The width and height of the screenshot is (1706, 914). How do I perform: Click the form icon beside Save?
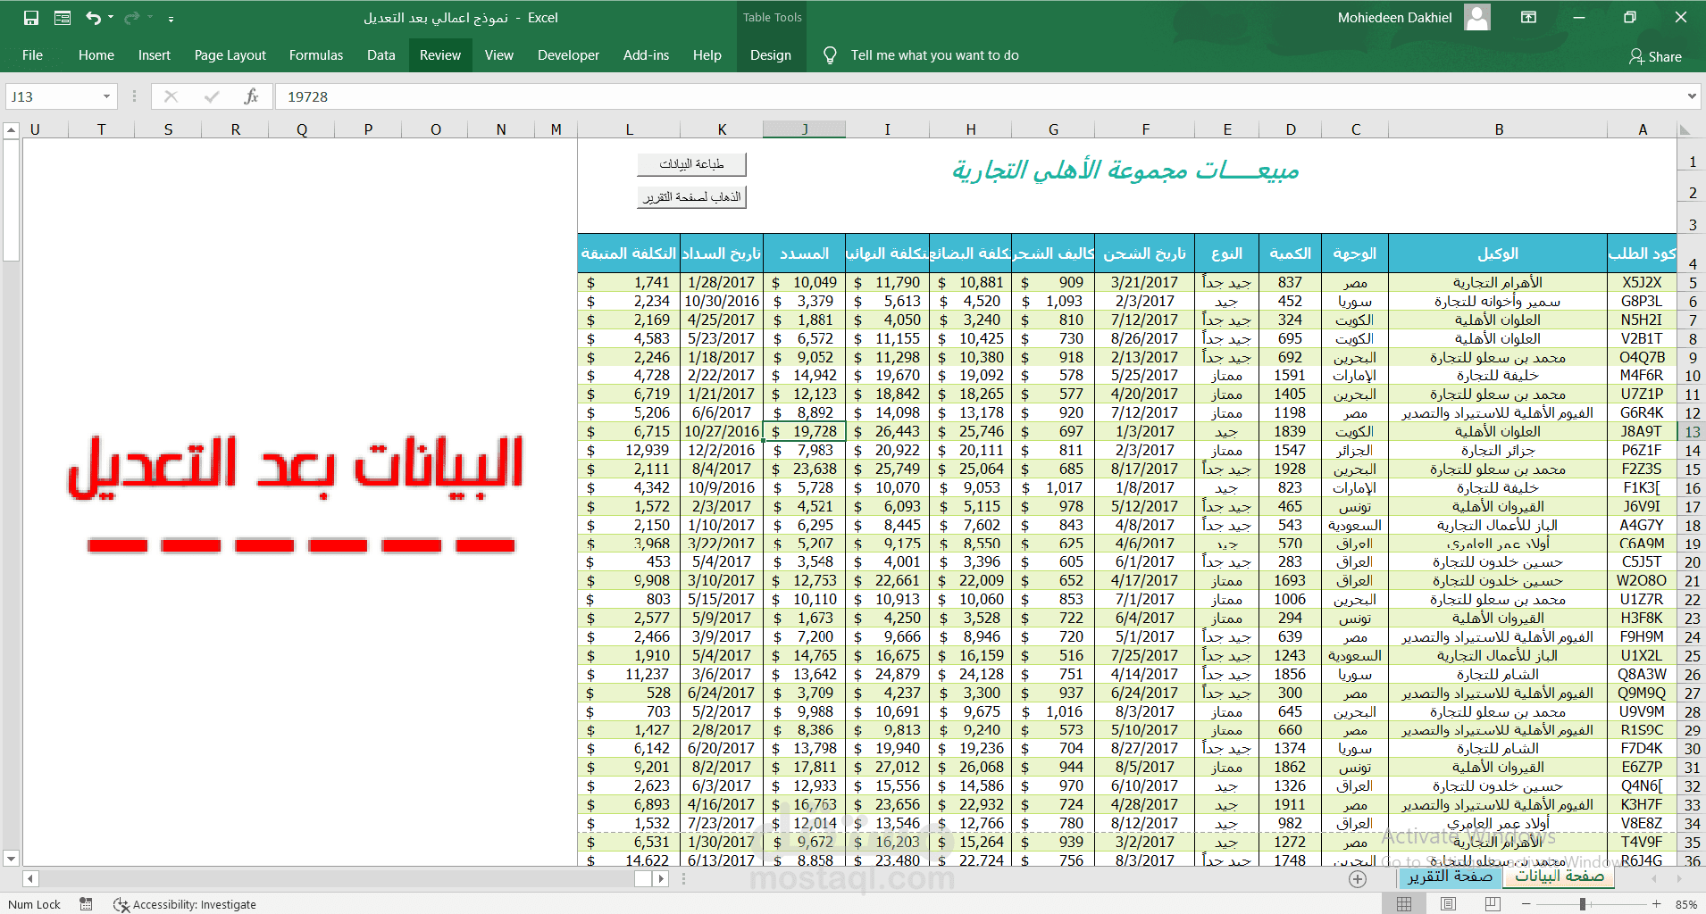[63, 18]
